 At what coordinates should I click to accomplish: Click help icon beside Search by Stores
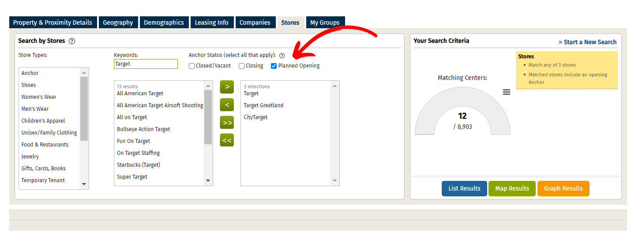(72, 41)
